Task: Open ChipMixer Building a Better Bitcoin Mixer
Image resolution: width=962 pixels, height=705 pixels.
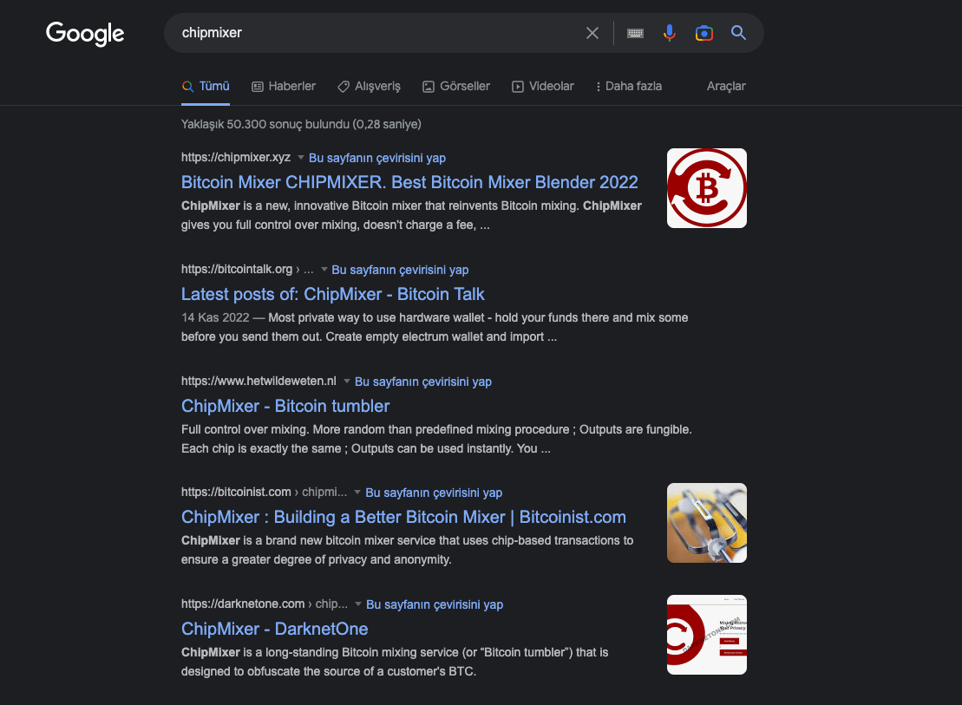Action: click(403, 517)
